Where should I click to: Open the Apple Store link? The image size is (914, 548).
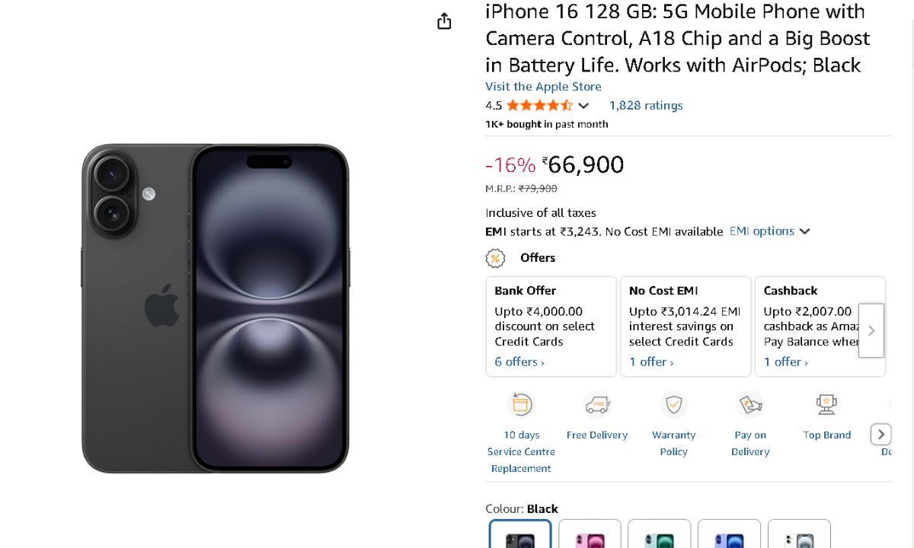[x=543, y=87]
